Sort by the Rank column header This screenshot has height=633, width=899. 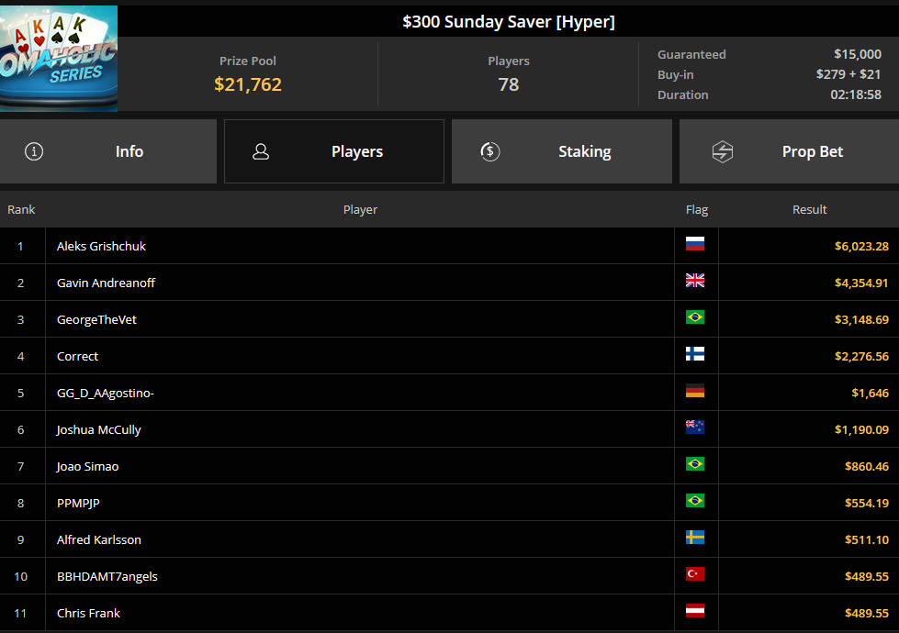coord(21,210)
